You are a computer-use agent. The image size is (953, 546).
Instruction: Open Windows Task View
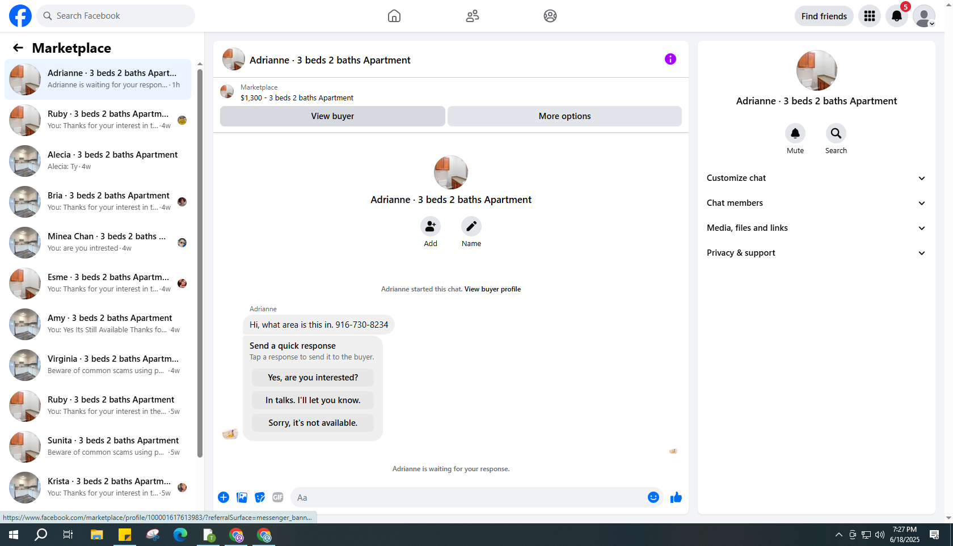(68, 535)
